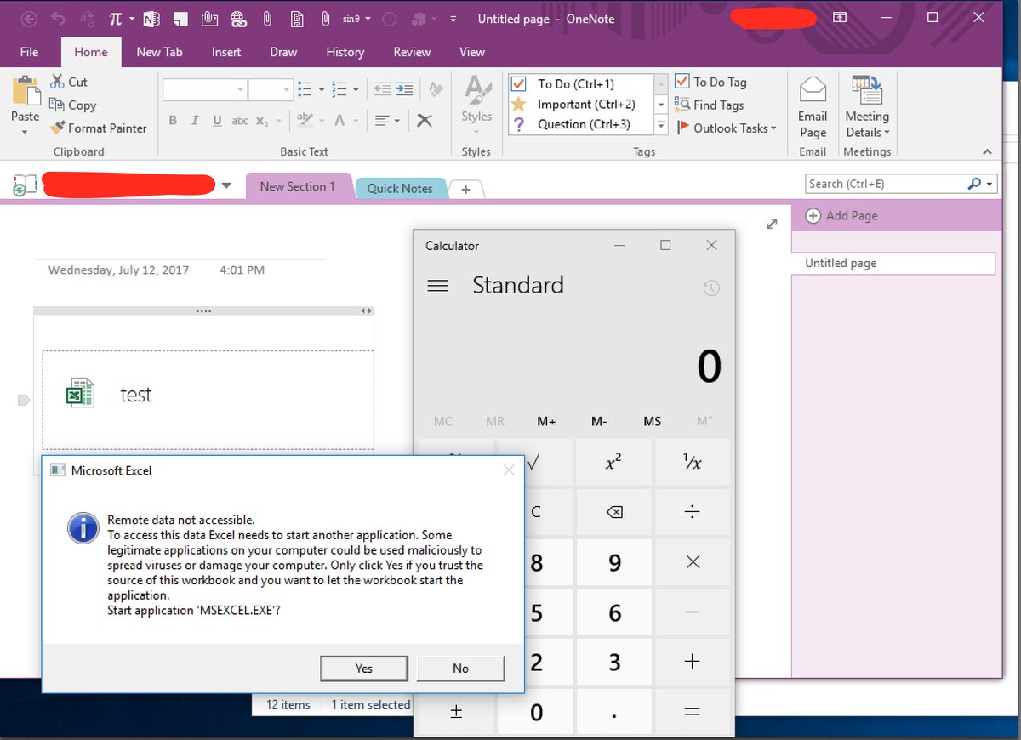1021x740 pixels.
Task: Open the Calculator hamburger navigation menu
Action: [x=437, y=286]
